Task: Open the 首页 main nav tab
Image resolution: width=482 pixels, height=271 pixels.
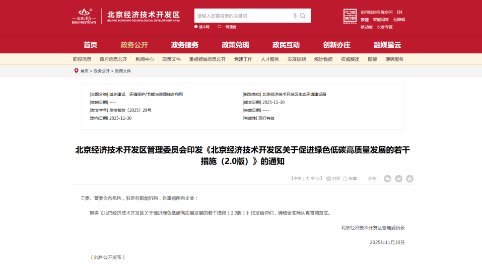Action: pos(90,45)
